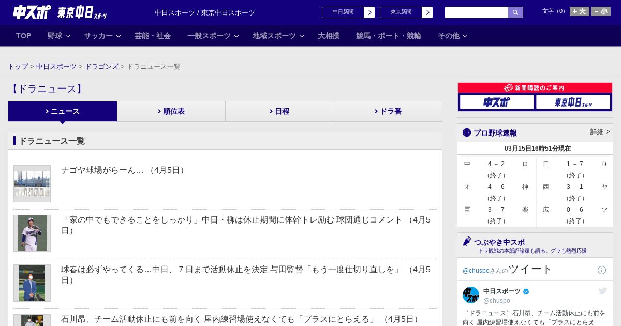Click 中 4-2 ロ game score
Image resolution: width=621 pixels, height=326 pixels.
496,164
